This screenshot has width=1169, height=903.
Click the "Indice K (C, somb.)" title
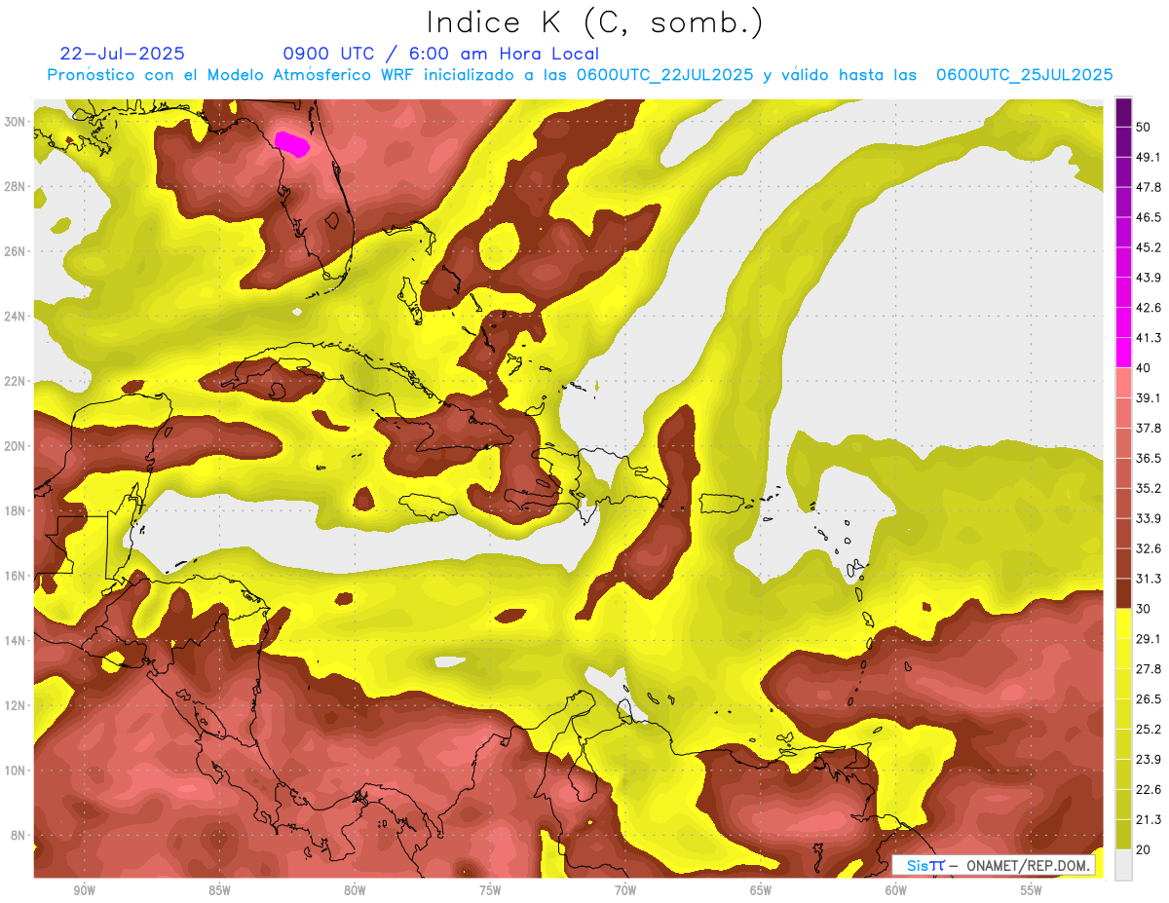click(594, 22)
